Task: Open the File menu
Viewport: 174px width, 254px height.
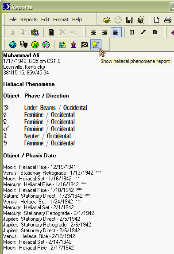Action: pyautogui.click(x=13, y=20)
